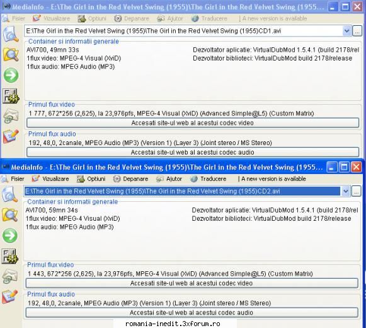Open Ajutor menu in CD1 window
The image size is (366, 328).
pos(170,18)
